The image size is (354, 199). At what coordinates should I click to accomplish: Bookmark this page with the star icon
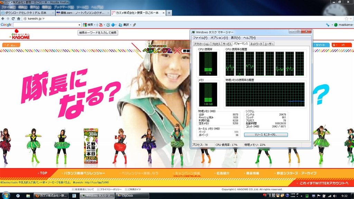(x=346, y=19)
